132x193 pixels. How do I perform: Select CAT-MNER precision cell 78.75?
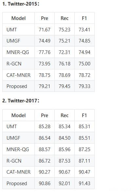45,75
